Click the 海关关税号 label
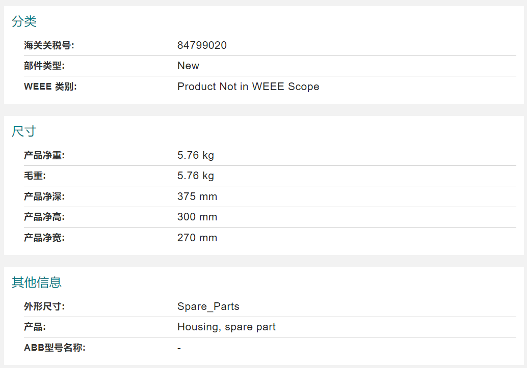This screenshot has height=368, width=527. pos(49,45)
